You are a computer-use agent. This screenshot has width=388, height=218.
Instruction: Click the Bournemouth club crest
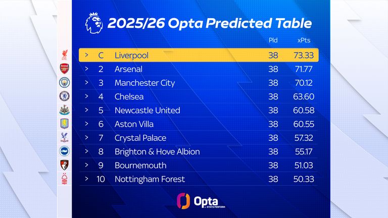64,165
